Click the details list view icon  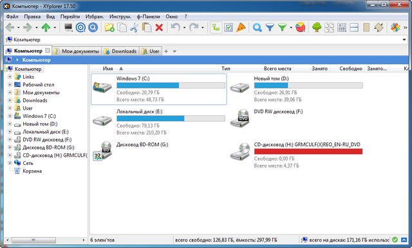(x=342, y=27)
